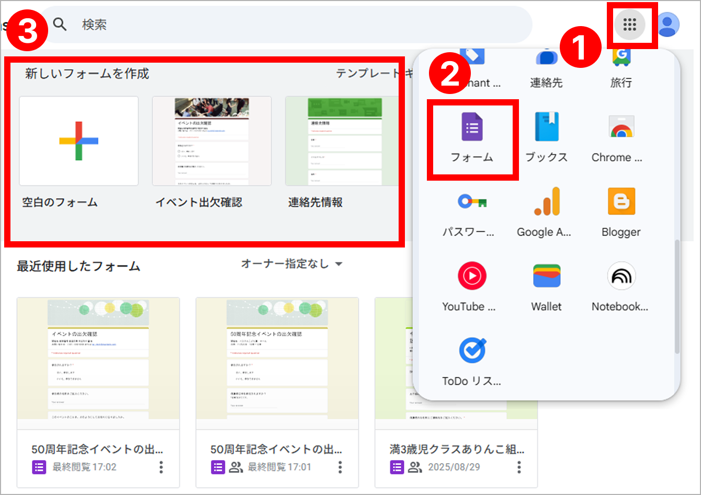This screenshot has width=701, height=495.
Task: Expand the オーナー指定なし owner filter dropdown
Action: [291, 264]
